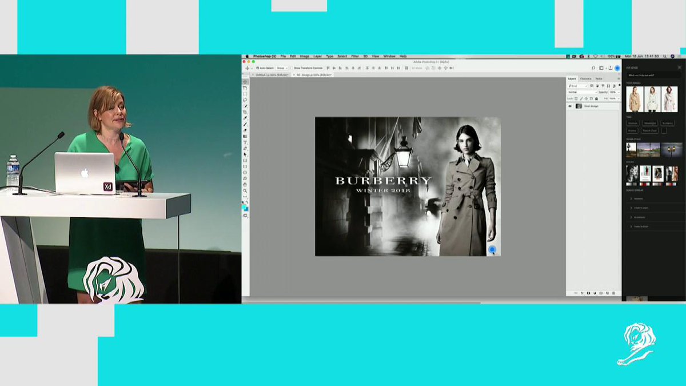This screenshot has height=386, width=686.
Task: Click the link layers icon
Action: 576,293
